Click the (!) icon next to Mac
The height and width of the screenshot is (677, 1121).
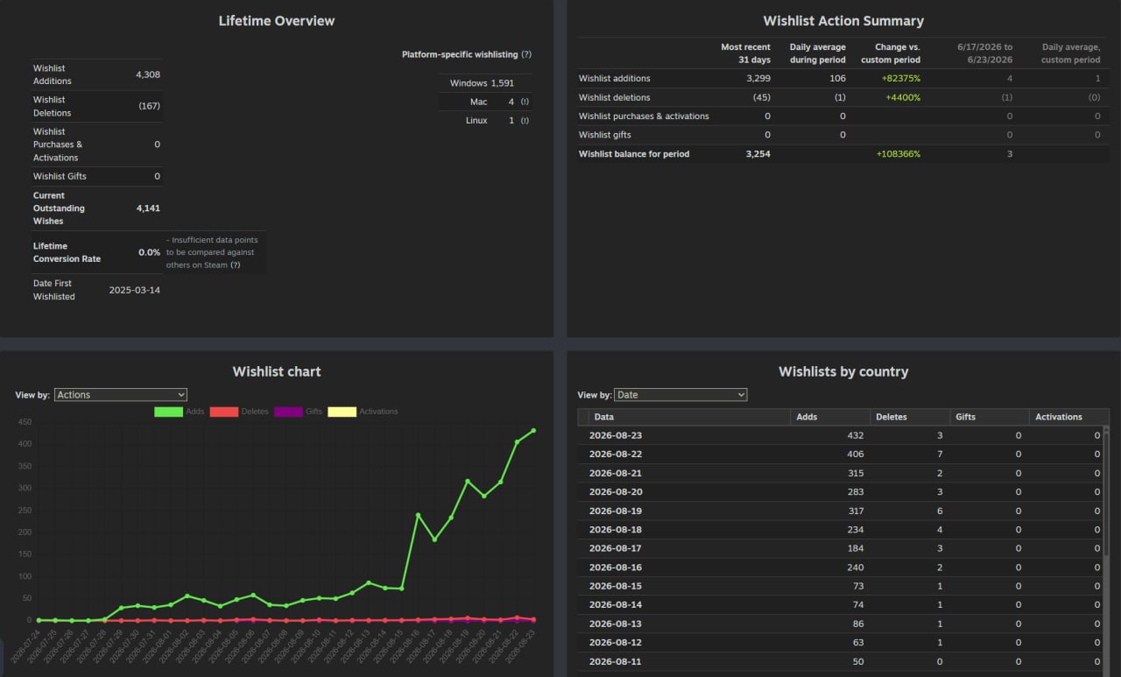525,102
